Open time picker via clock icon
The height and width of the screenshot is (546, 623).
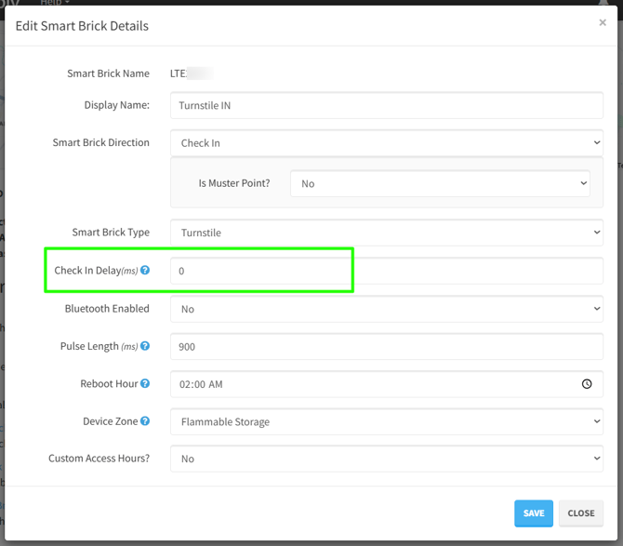pos(587,384)
